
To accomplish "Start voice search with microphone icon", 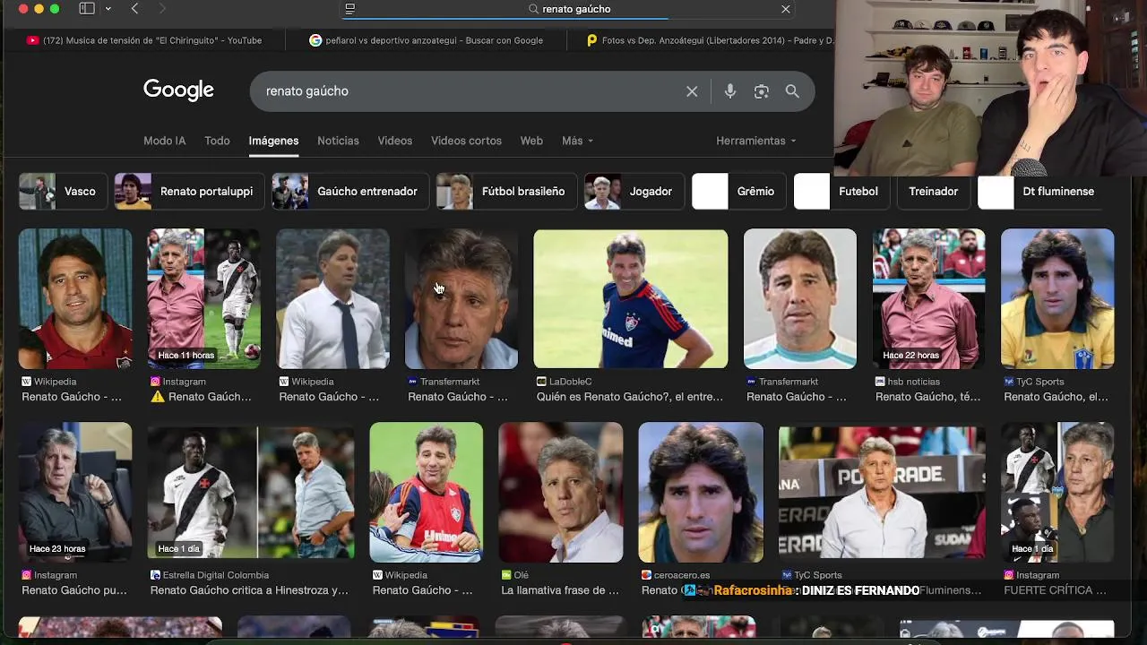I will (730, 91).
